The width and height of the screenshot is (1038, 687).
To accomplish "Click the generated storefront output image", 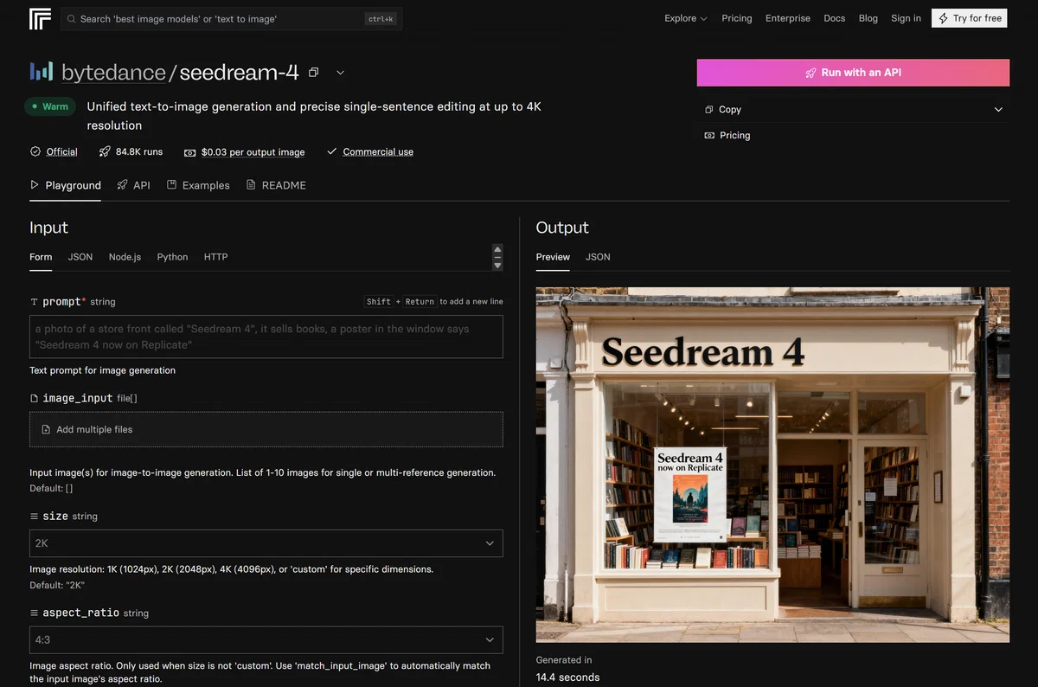I will pyautogui.click(x=772, y=465).
